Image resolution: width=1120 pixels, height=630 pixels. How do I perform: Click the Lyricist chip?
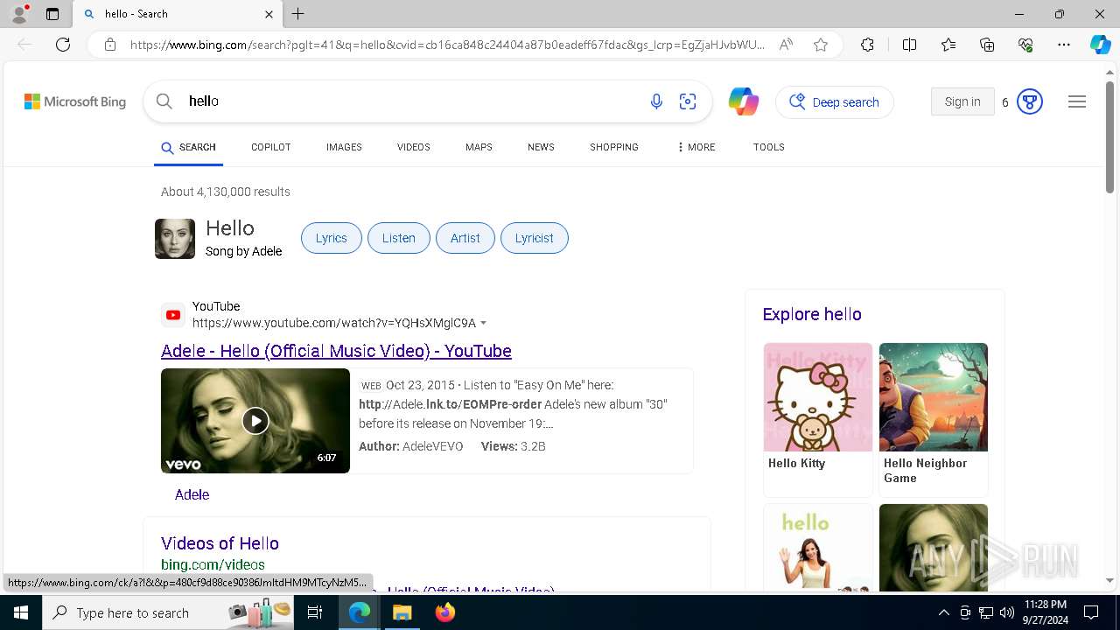(535, 238)
